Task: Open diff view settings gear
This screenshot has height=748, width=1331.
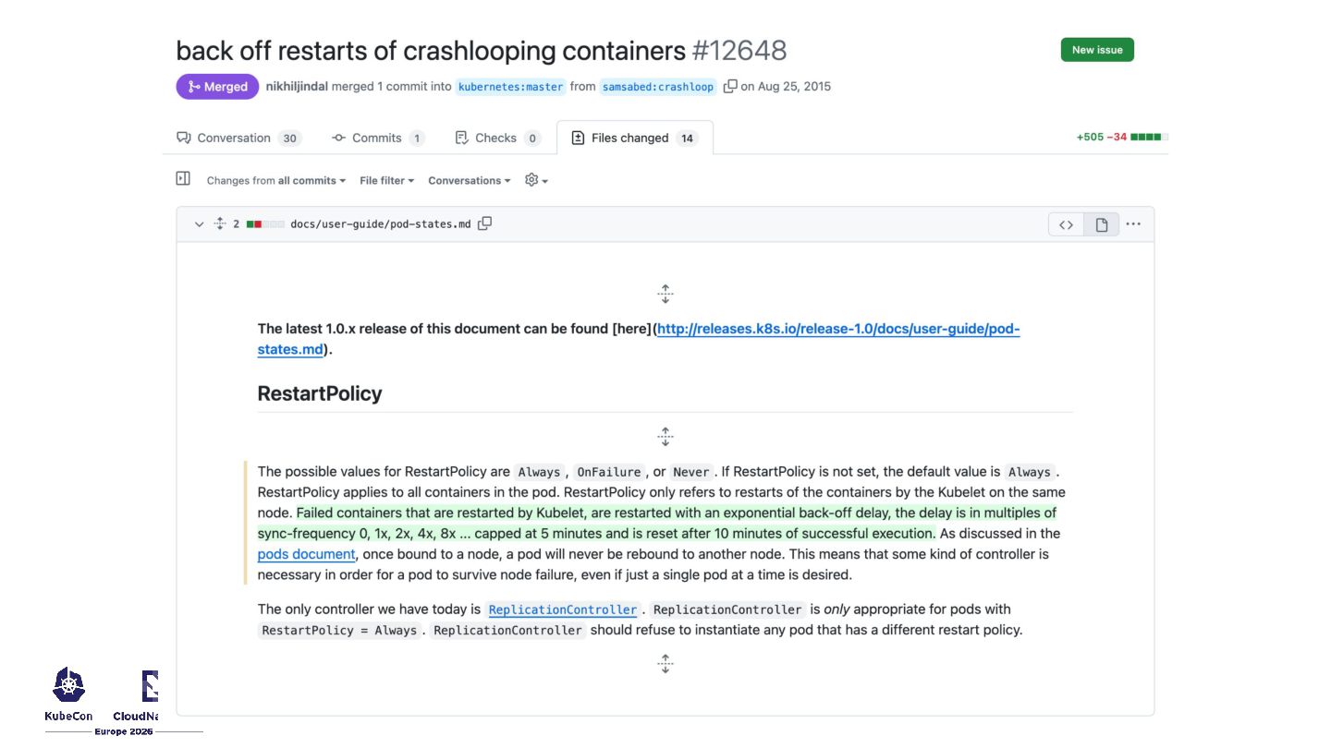Action: [x=536, y=180]
